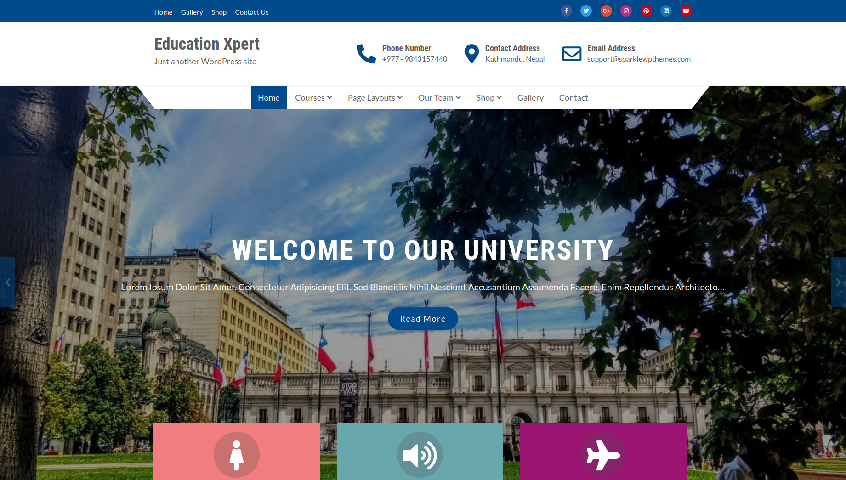Open the LinkedIn social icon
This screenshot has height=480, width=846.
click(666, 11)
